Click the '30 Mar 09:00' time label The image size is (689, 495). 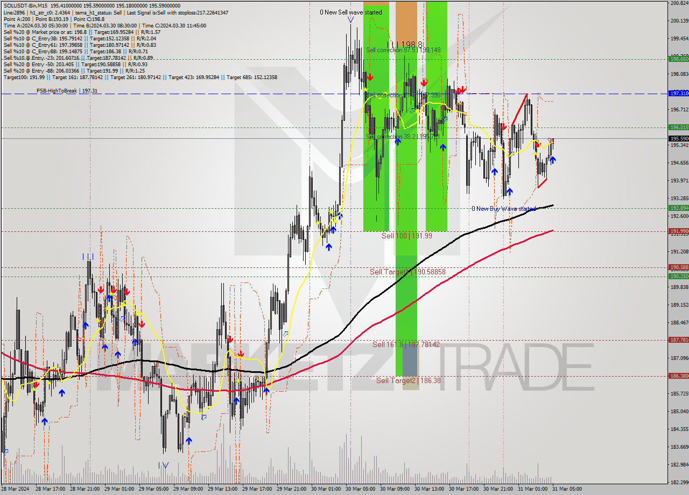click(x=395, y=489)
